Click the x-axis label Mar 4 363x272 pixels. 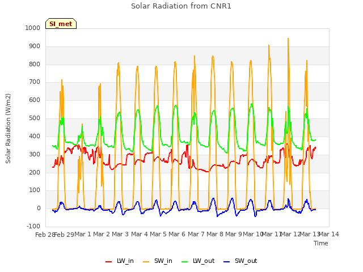click(x=140, y=234)
